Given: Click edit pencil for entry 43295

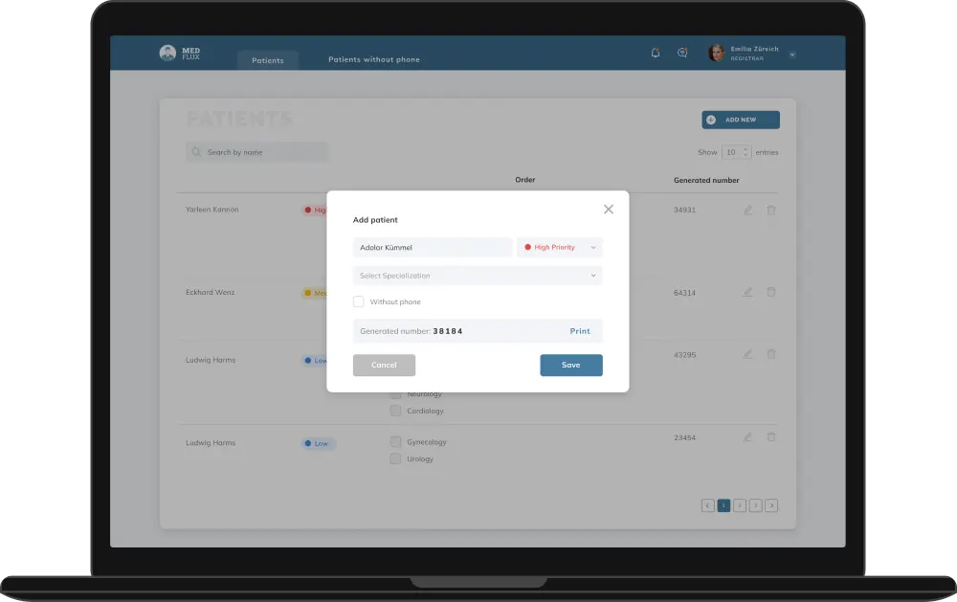Looking at the screenshot, I should (x=748, y=354).
